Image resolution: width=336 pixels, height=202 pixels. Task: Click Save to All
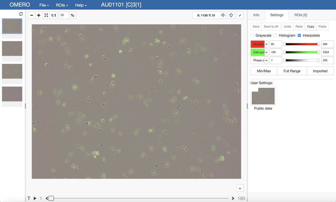pyautogui.click(x=271, y=27)
